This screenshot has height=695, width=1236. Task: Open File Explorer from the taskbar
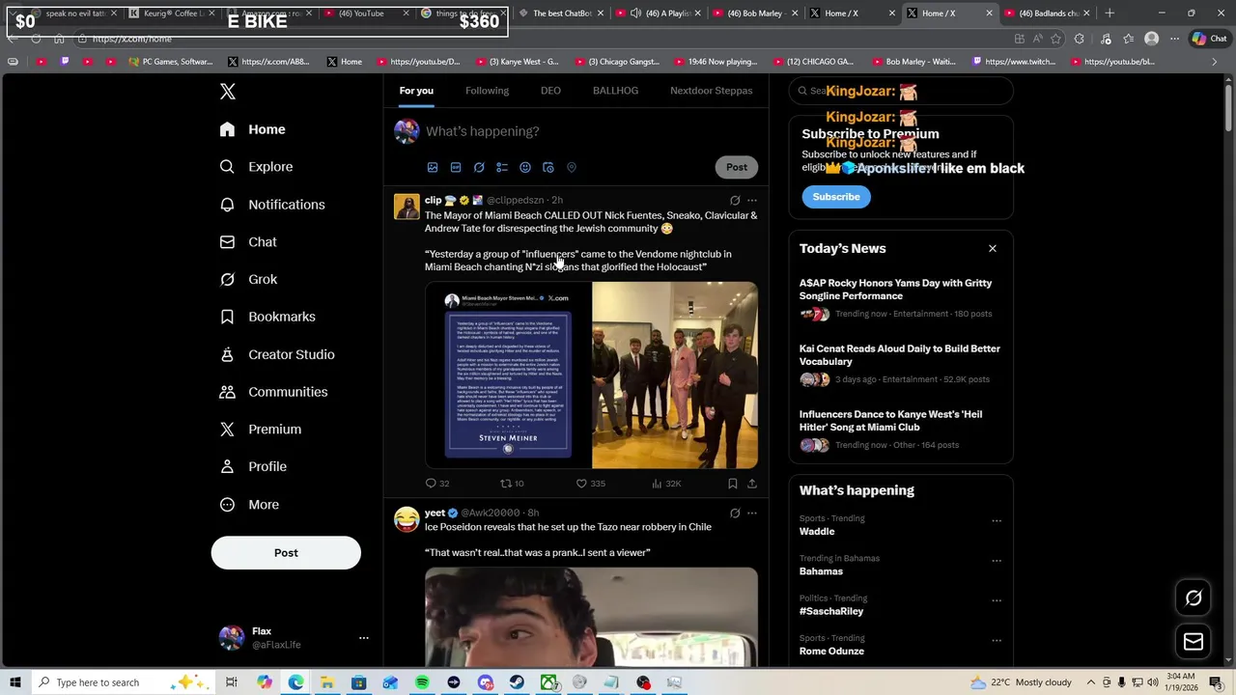[x=327, y=682]
